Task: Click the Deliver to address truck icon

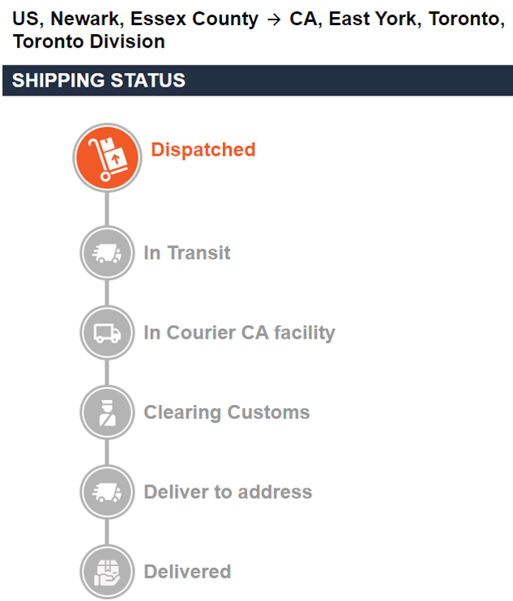Action: click(107, 492)
